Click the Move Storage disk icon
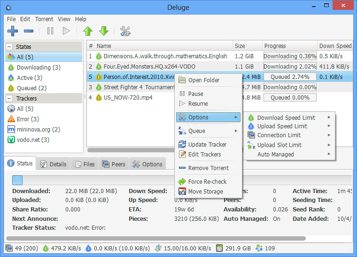 point(182,191)
